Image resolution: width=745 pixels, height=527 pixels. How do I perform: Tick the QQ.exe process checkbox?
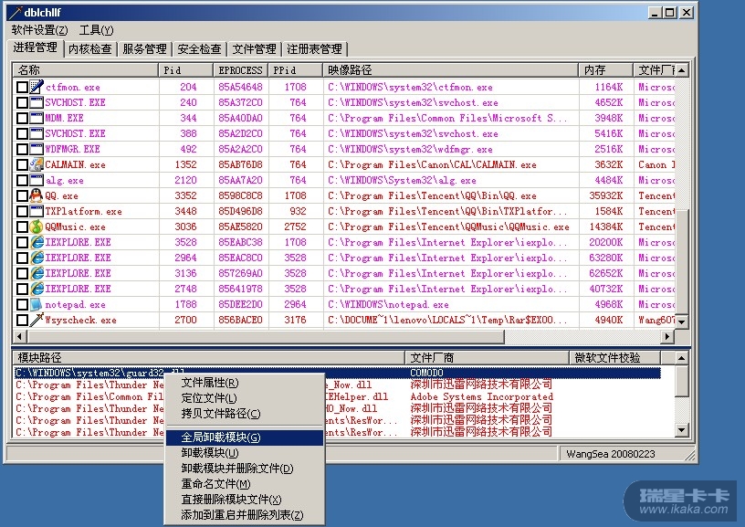(22, 195)
